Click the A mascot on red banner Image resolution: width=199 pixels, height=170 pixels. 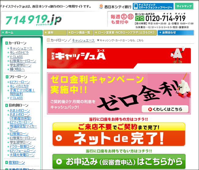pos(178,55)
